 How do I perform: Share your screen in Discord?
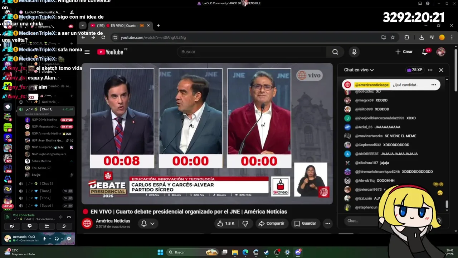point(29,226)
